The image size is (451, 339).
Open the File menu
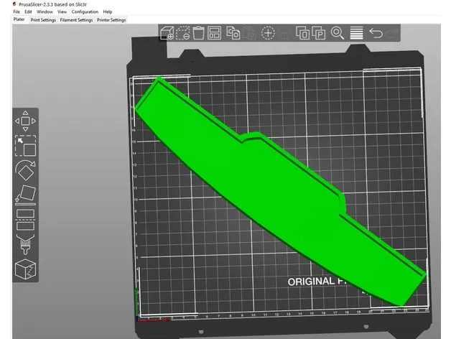pyautogui.click(x=17, y=11)
